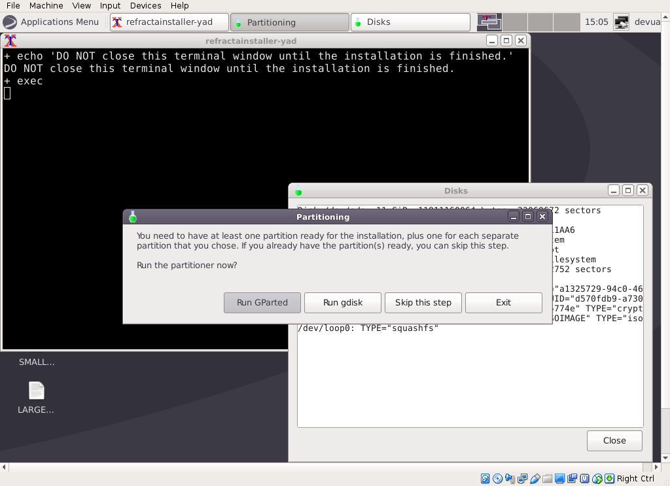This screenshot has width=670, height=486.
Task: Maximize the Partitioning dialog
Action: click(528, 217)
